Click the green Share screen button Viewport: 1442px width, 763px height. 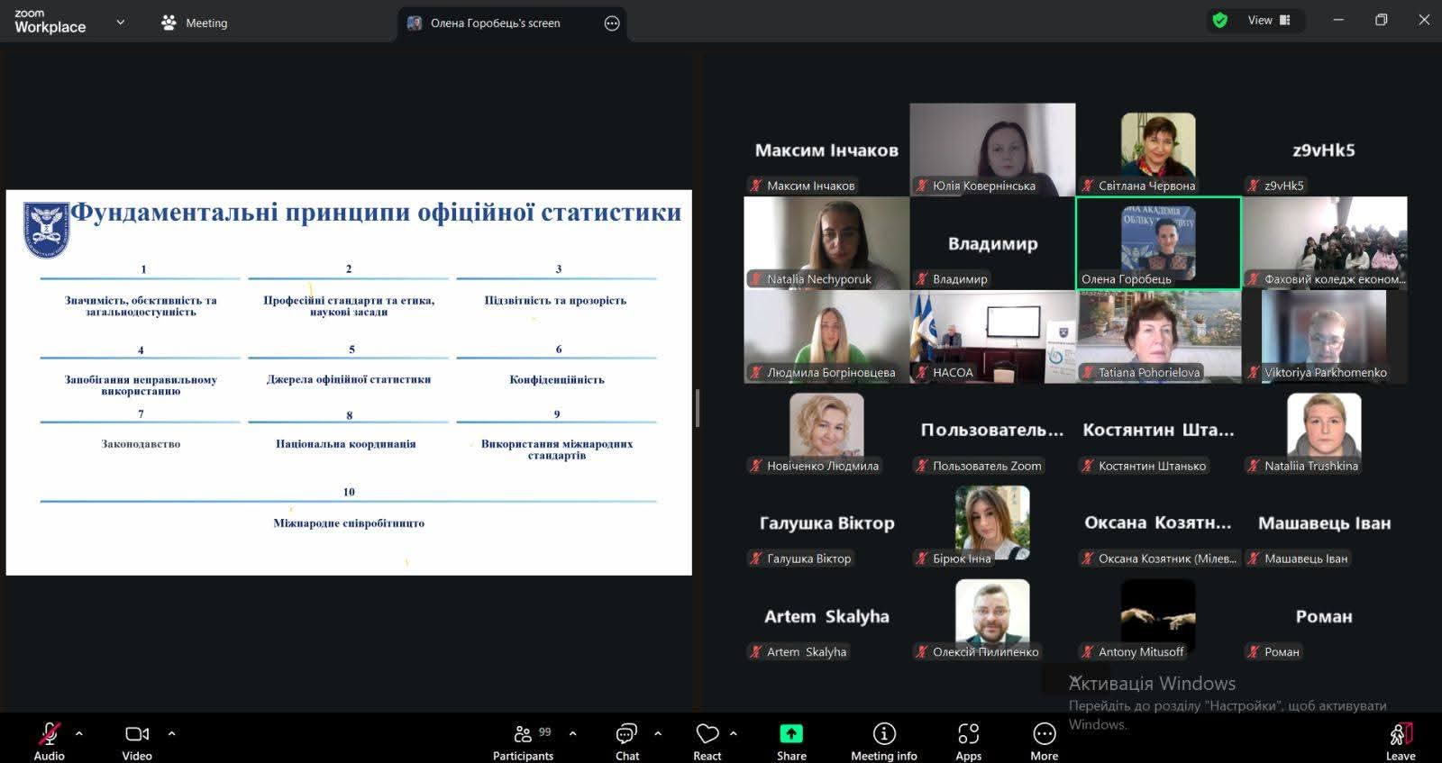(x=791, y=741)
